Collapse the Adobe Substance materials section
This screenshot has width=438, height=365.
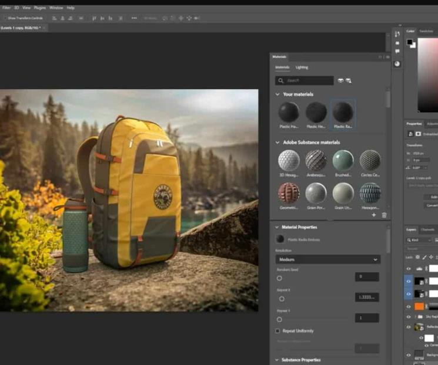[x=277, y=143]
